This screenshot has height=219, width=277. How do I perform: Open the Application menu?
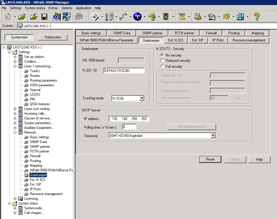pyautogui.click(x=83, y=8)
